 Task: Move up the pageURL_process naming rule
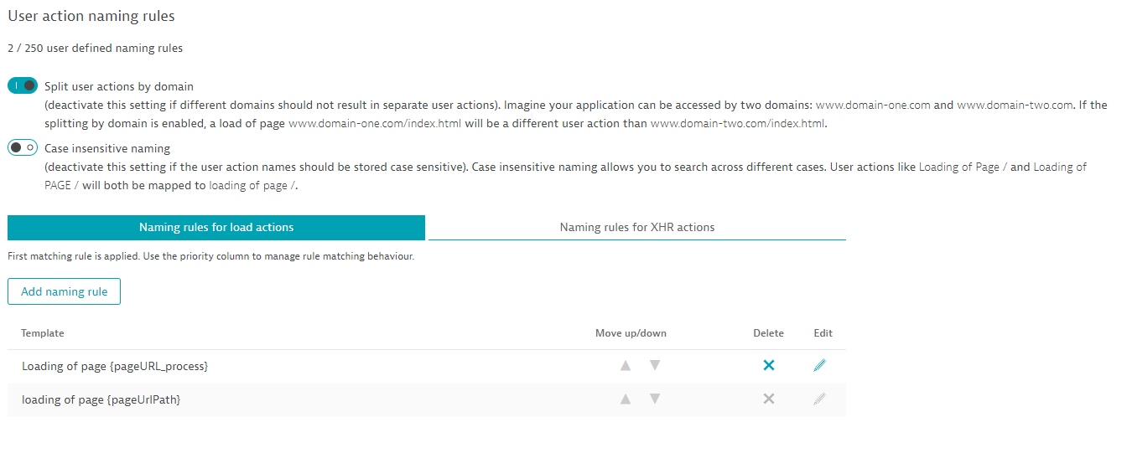click(625, 366)
